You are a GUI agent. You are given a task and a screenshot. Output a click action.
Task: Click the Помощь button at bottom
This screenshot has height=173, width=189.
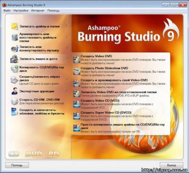(17, 165)
